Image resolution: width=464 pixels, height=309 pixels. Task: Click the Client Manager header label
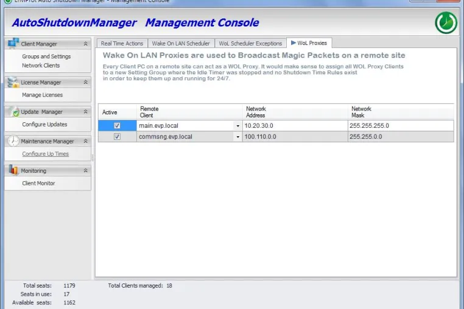[x=39, y=44]
